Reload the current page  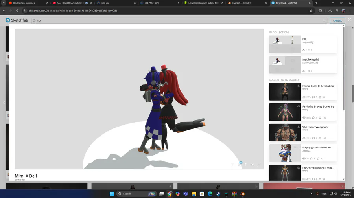pos(17,11)
